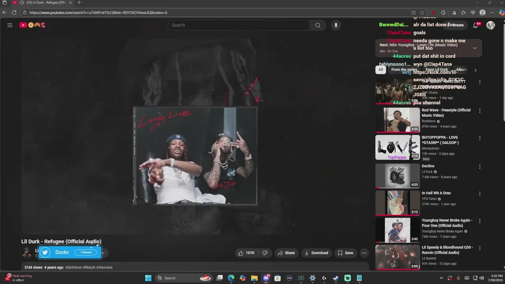The height and width of the screenshot is (284, 505).
Task: Open the Edge profile icon
Action: pos(482,13)
